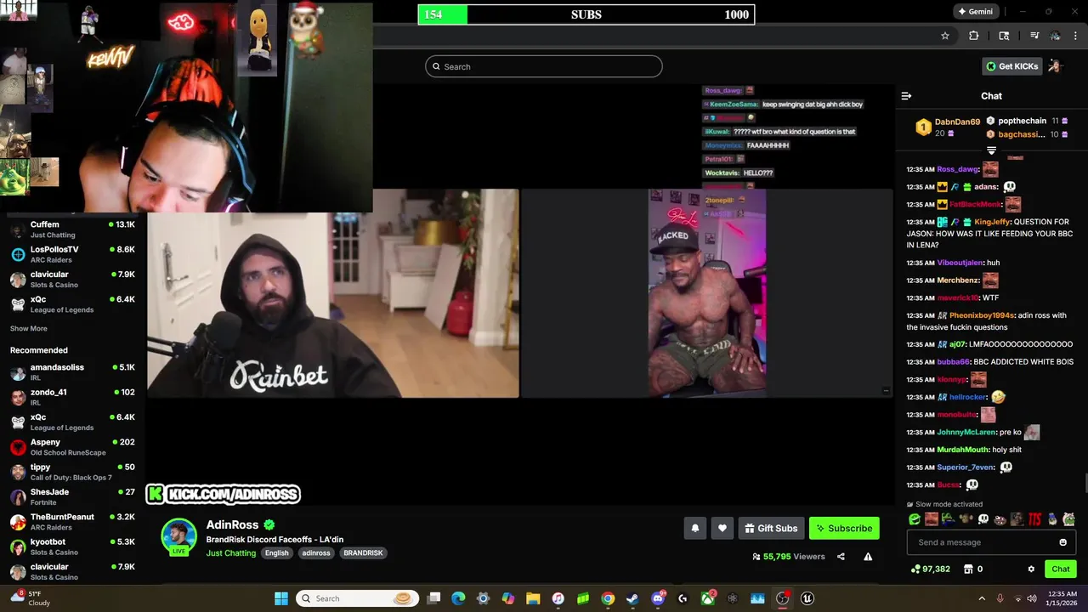
Task: Open the Gemini button in the title bar
Action: [975, 12]
